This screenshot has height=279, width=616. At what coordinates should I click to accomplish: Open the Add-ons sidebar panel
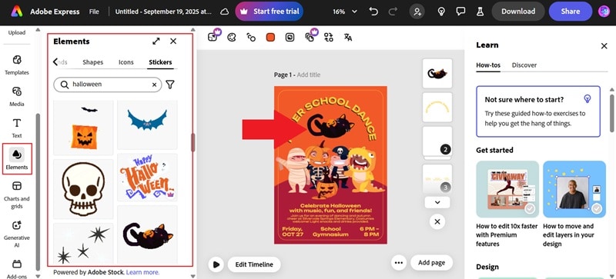pyautogui.click(x=17, y=269)
